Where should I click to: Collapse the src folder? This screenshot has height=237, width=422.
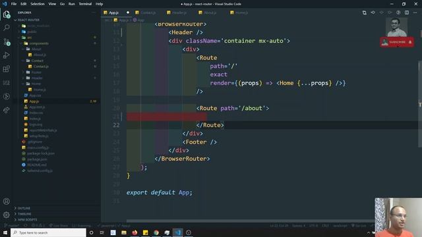[29, 38]
